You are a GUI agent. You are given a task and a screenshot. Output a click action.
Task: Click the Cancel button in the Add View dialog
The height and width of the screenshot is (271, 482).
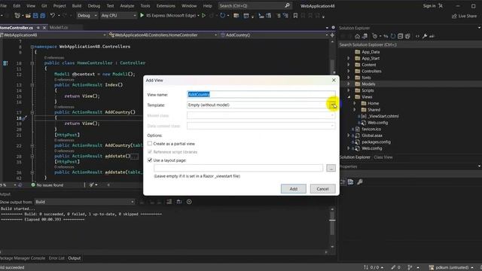coord(322,189)
